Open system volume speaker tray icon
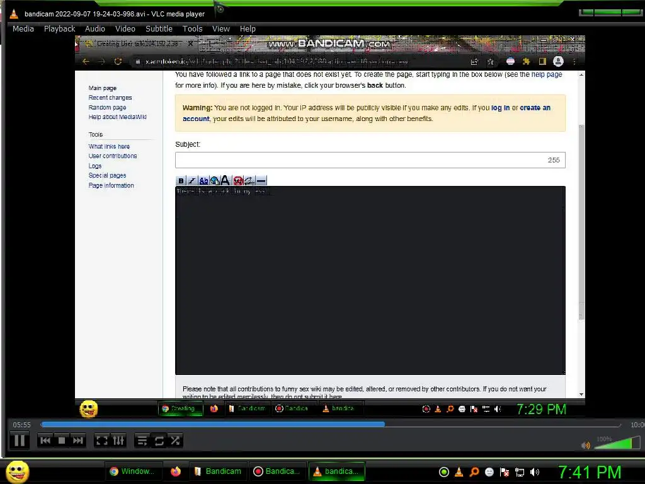This screenshot has height=484, width=645. click(x=535, y=472)
